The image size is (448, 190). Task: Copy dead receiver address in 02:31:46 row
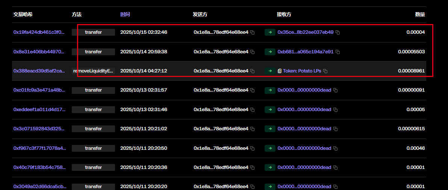[x=335, y=110]
